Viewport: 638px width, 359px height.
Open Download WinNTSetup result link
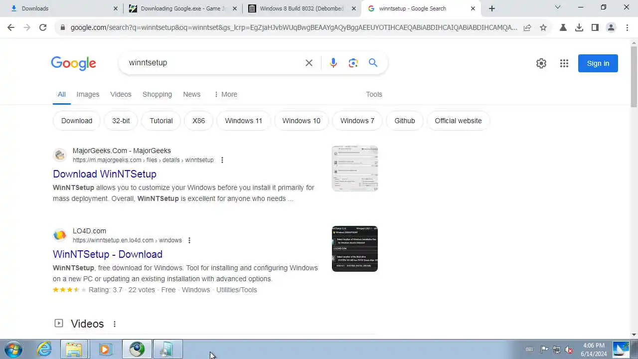coord(105,174)
